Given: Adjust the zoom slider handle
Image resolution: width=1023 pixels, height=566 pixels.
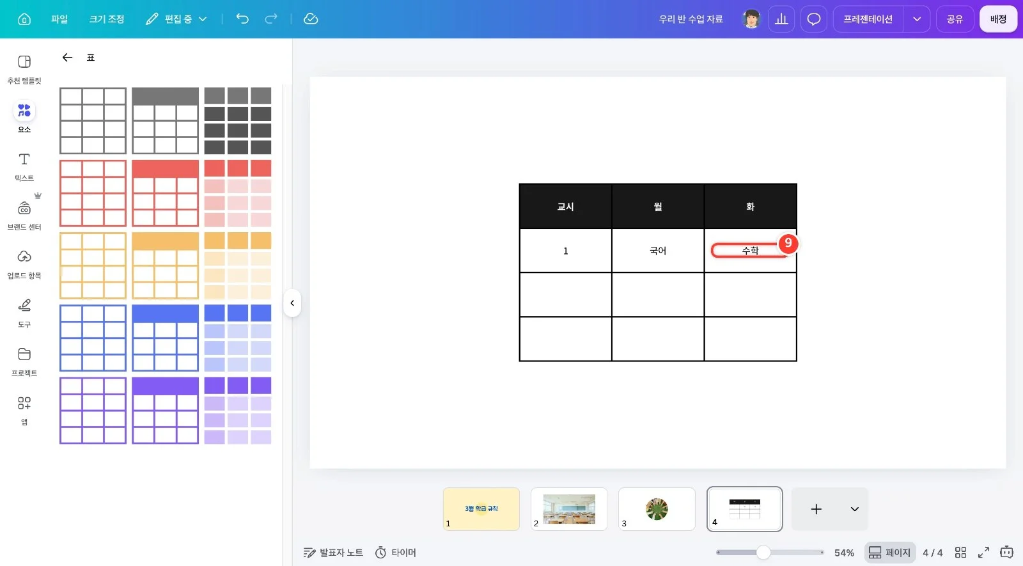Looking at the screenshot, I should (763, 553).
